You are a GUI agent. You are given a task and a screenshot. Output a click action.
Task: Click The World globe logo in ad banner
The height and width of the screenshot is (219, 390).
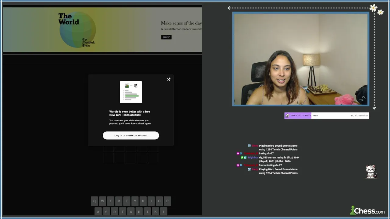[77, 30]
